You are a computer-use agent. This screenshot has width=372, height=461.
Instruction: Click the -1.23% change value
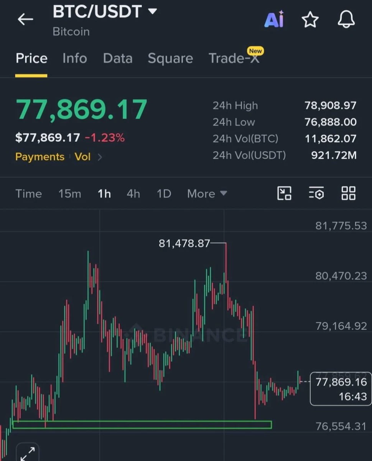(105, 138)
